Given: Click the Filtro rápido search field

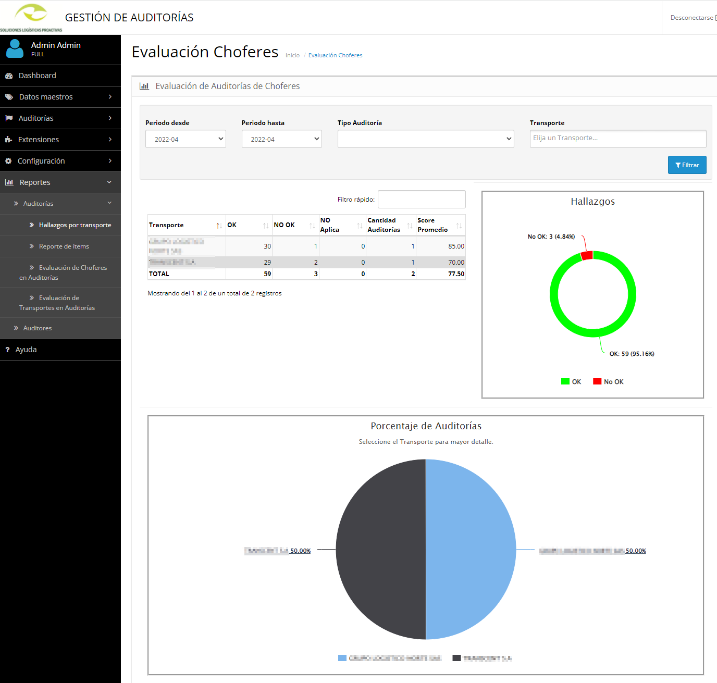Looking at the screenshot, I should [421, 200].
